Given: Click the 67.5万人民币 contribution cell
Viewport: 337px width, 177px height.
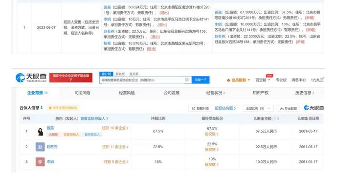Looking at the screenshot, I should pos(266,131).
